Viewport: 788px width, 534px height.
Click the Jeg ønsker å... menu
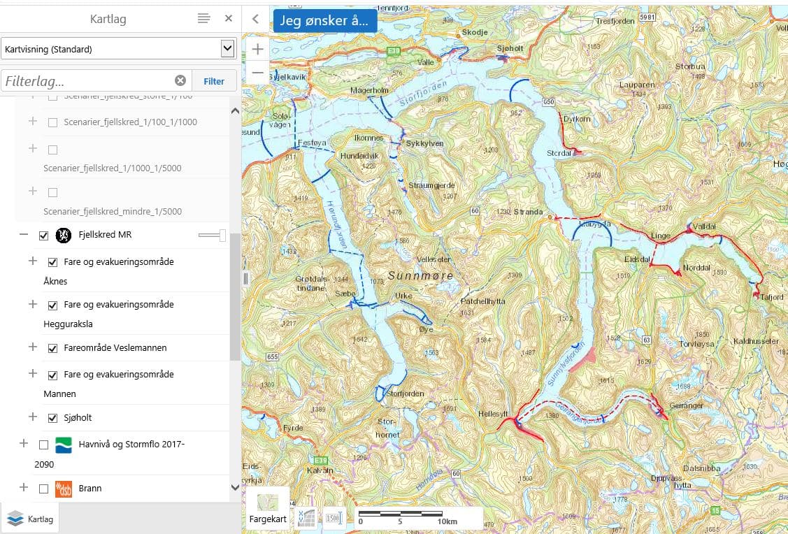(x=324, y=20)
